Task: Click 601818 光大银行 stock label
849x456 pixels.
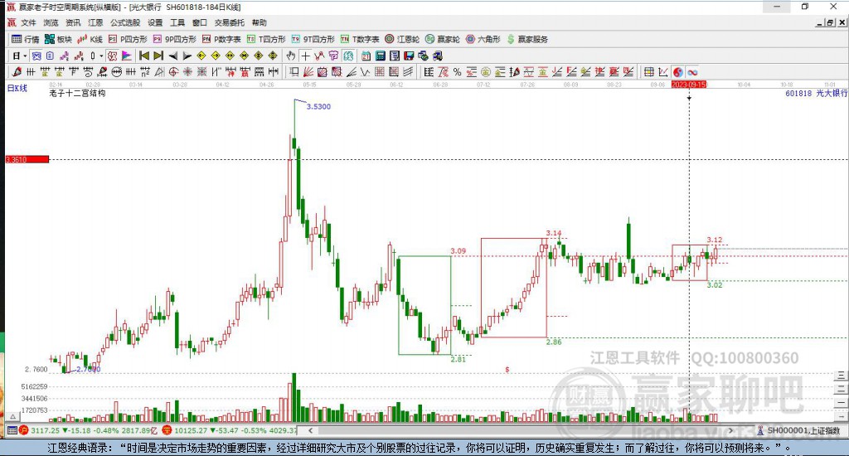Action: 816,93
